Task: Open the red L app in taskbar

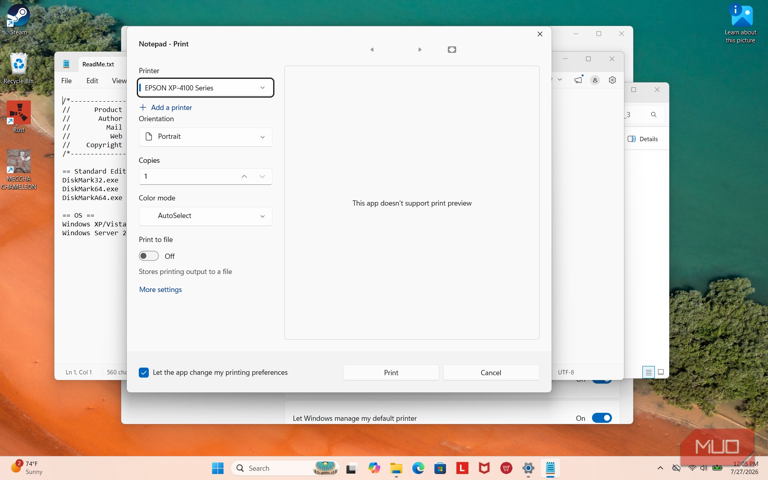Action: tap(462, 468)
